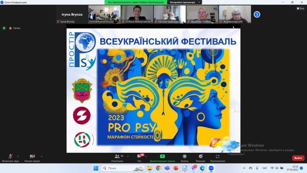Open Microsoft Edge from the taskbar
Screen dimensions: 307x173
[202, 168]
